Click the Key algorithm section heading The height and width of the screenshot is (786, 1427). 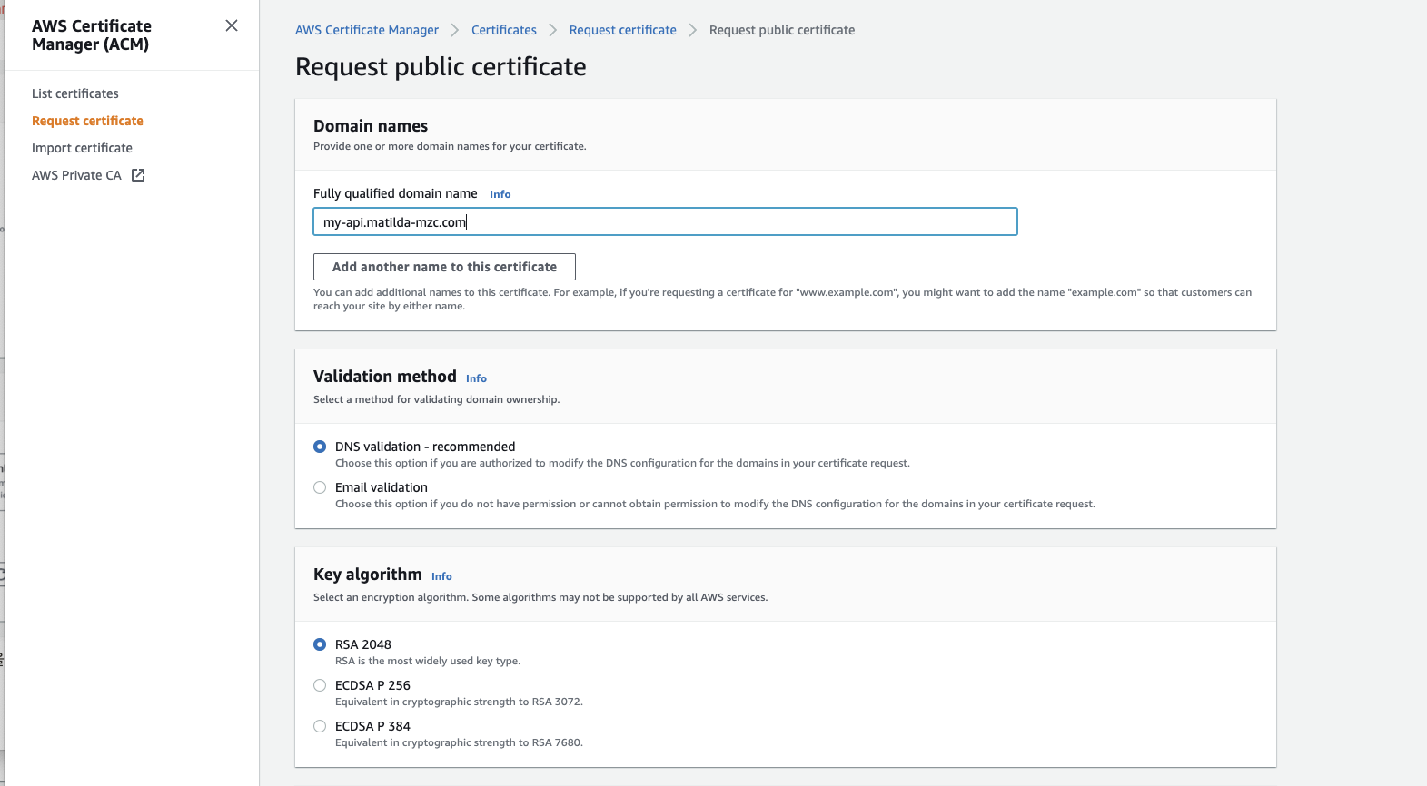point(368,574)
